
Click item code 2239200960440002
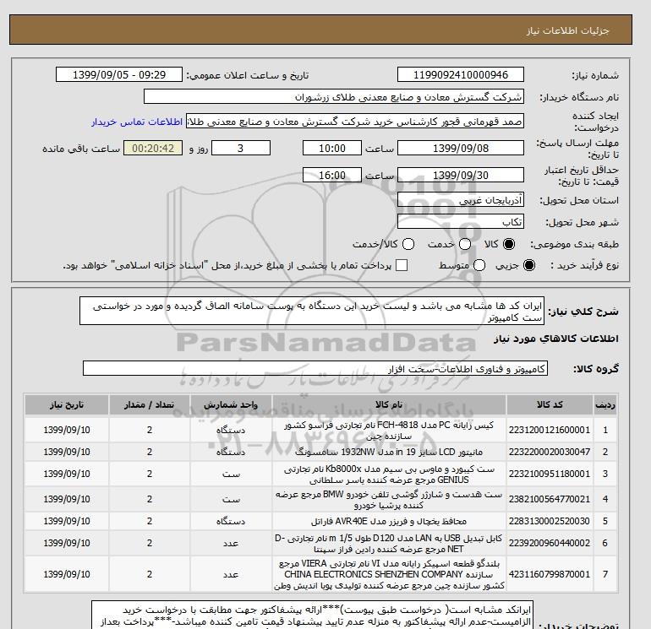click(550, 543)
